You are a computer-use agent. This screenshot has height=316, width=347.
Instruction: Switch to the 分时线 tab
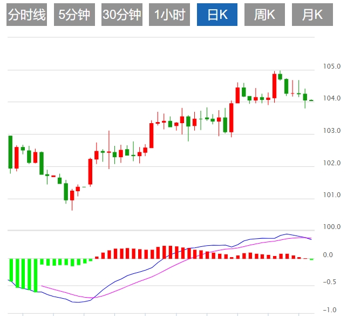coord(27,15)
